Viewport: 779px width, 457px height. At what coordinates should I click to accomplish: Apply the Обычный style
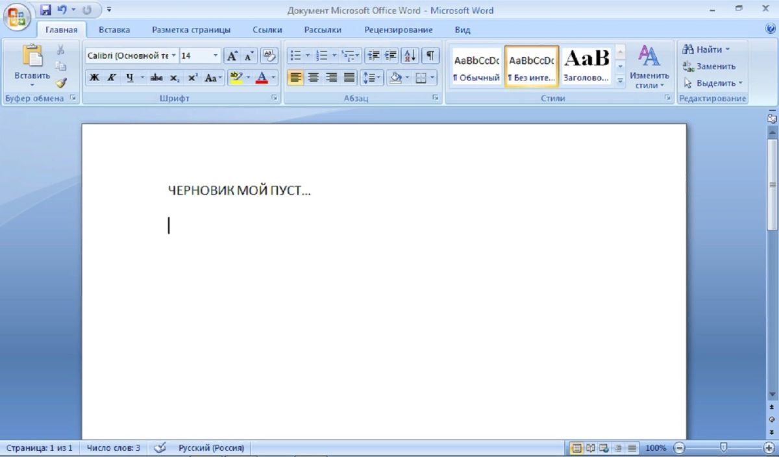(476, 66)
